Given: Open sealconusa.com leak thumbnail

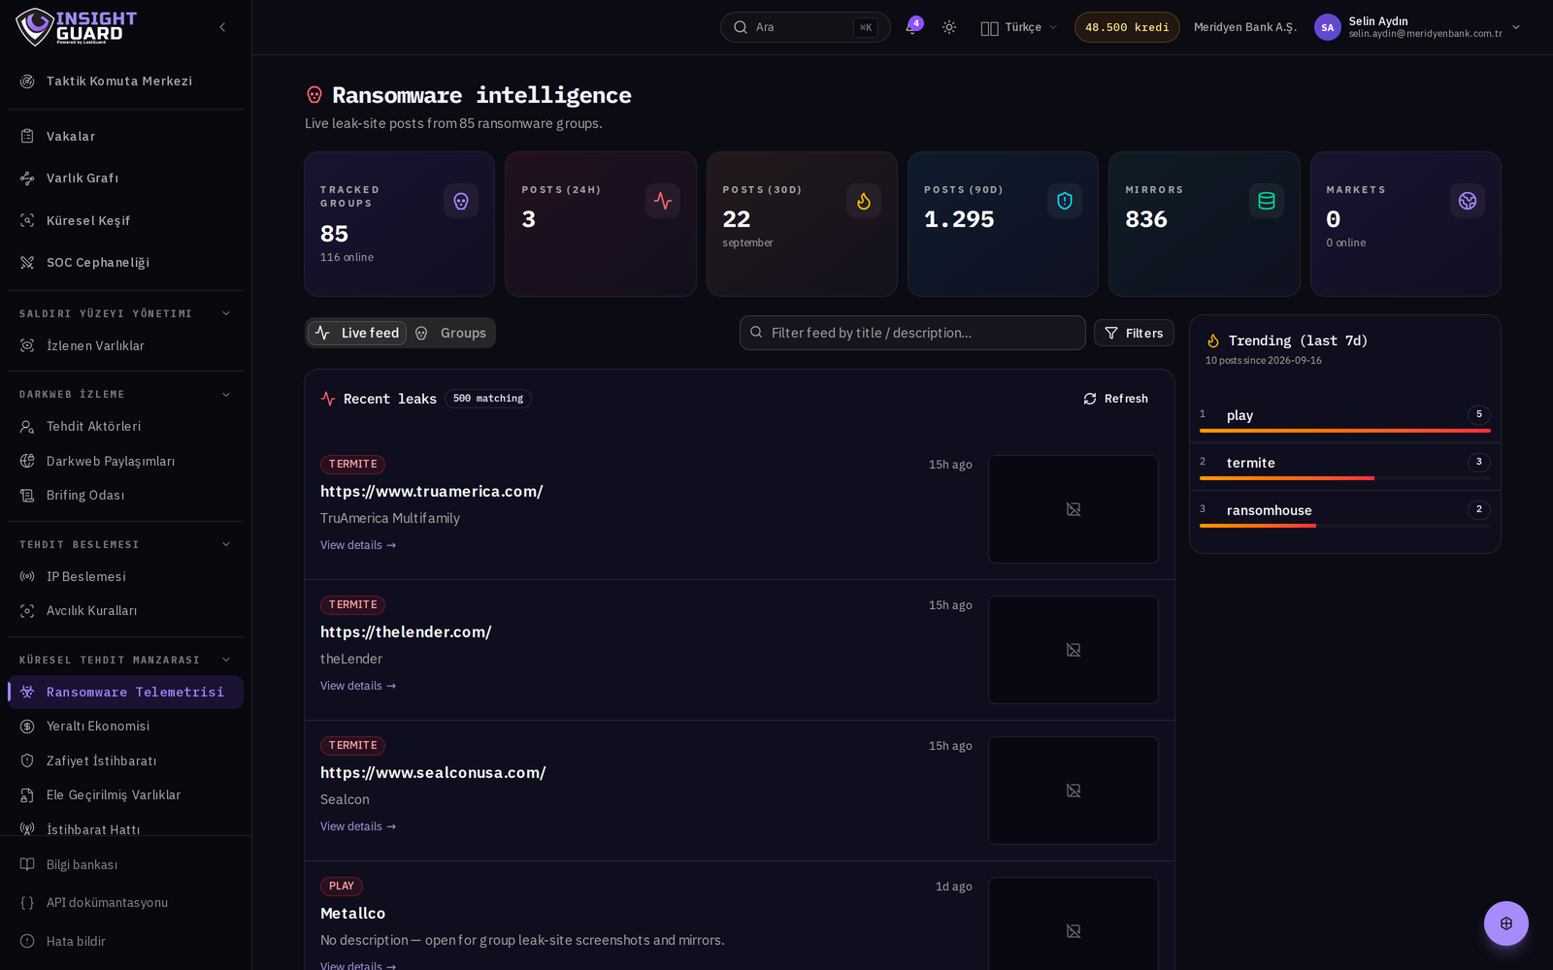Looking at the screenshot, I should click(1074, 791).
